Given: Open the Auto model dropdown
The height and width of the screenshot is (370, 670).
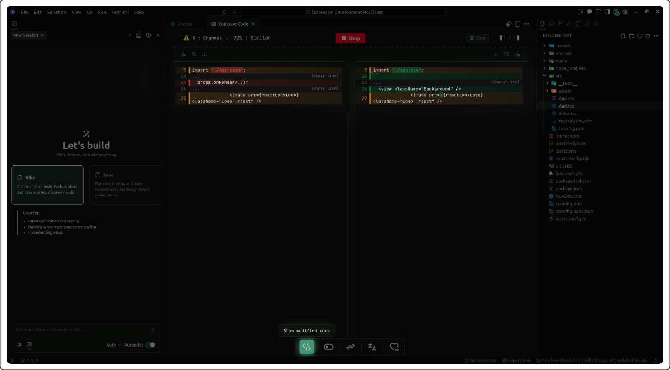Looking at the screenshot, I should click(113, 345).
